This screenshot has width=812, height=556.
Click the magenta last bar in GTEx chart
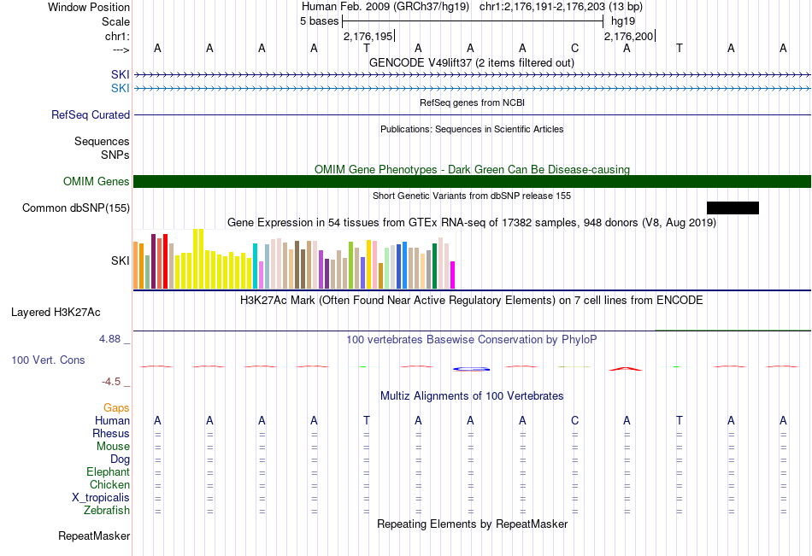tap(453, 275)
